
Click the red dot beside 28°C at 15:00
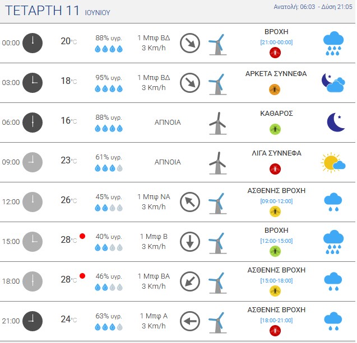click(82, 236)
